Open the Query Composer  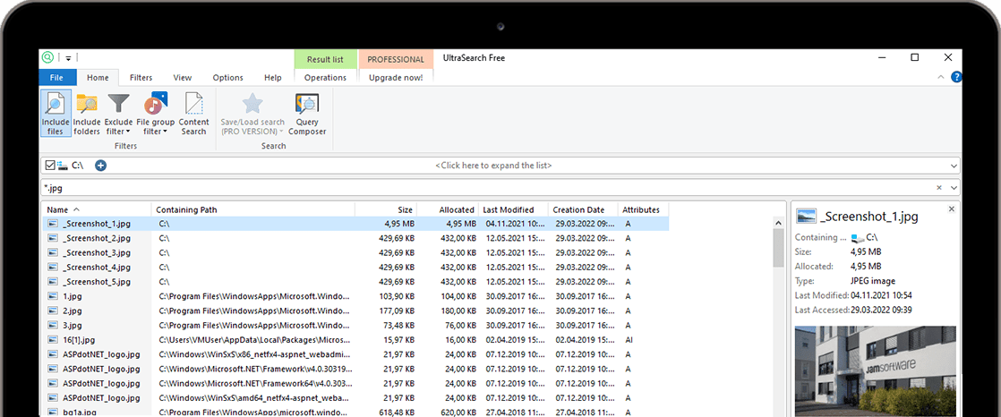(x=307, y=114)
